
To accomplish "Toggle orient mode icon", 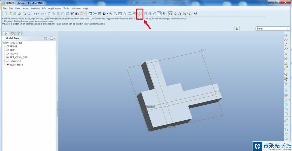I will 100,14.
